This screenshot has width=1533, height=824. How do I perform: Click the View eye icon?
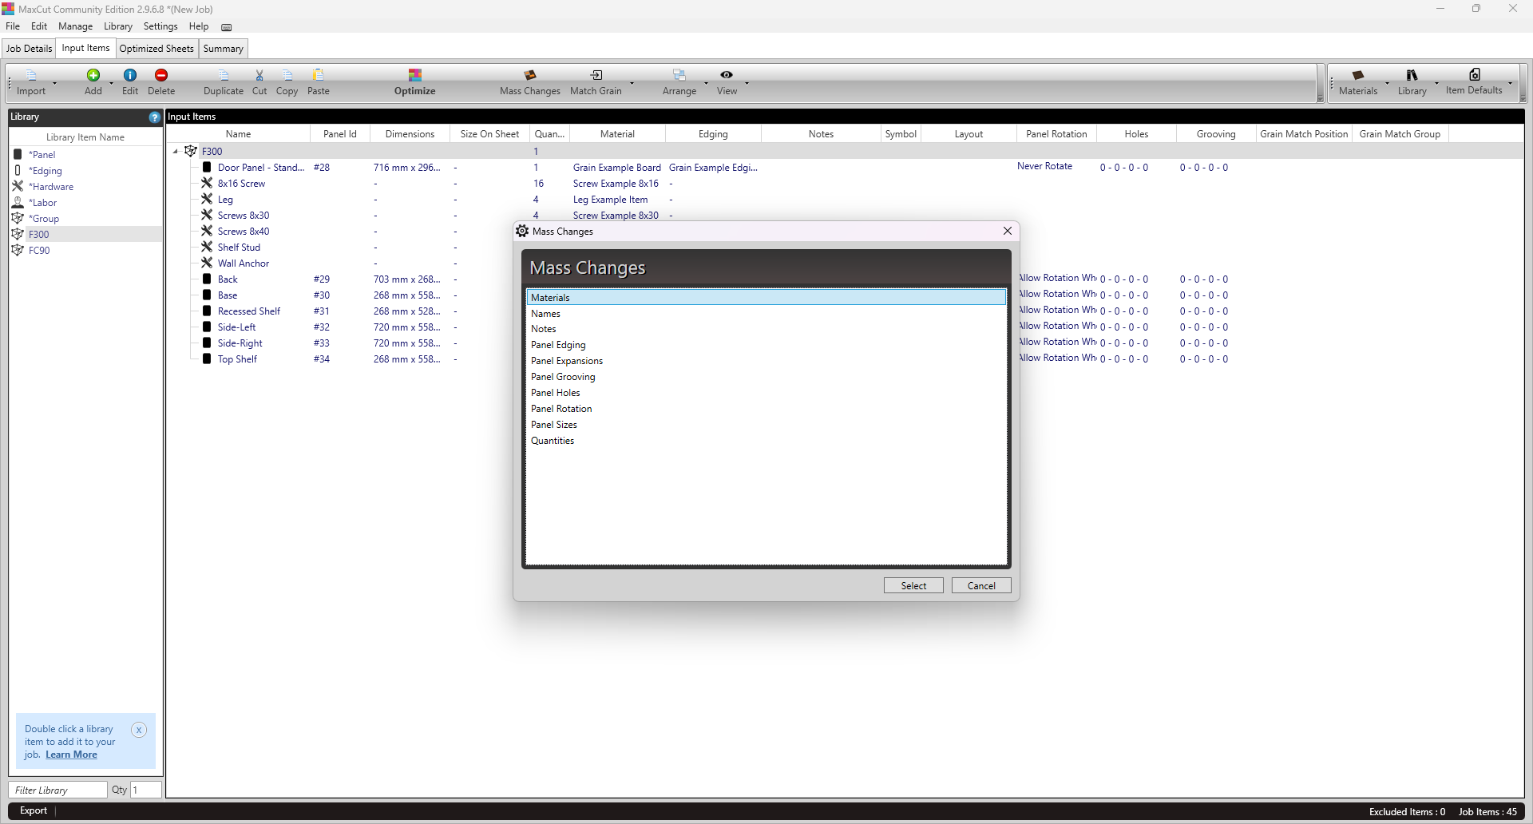[727, 82]
